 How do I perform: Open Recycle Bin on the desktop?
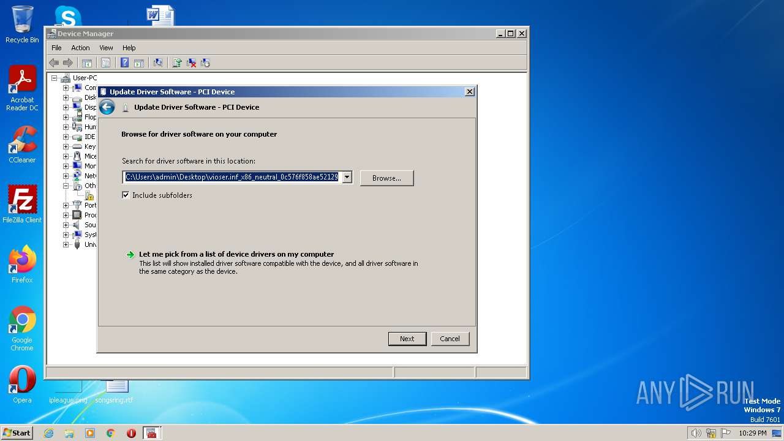point(22,24)
